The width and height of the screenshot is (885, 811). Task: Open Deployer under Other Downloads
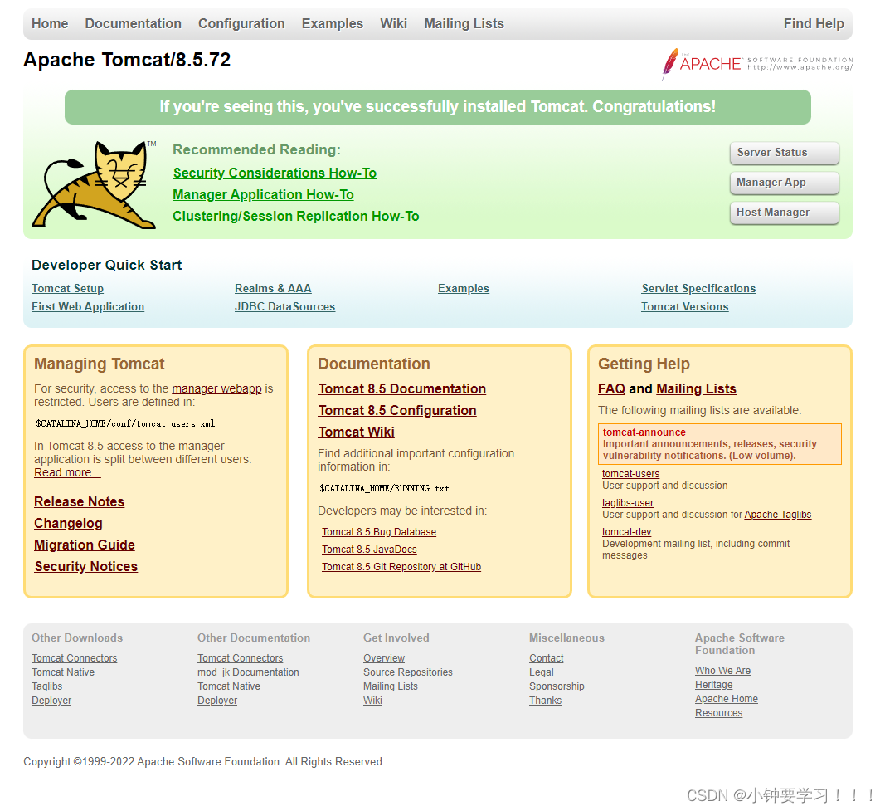[x=51, y=701]
